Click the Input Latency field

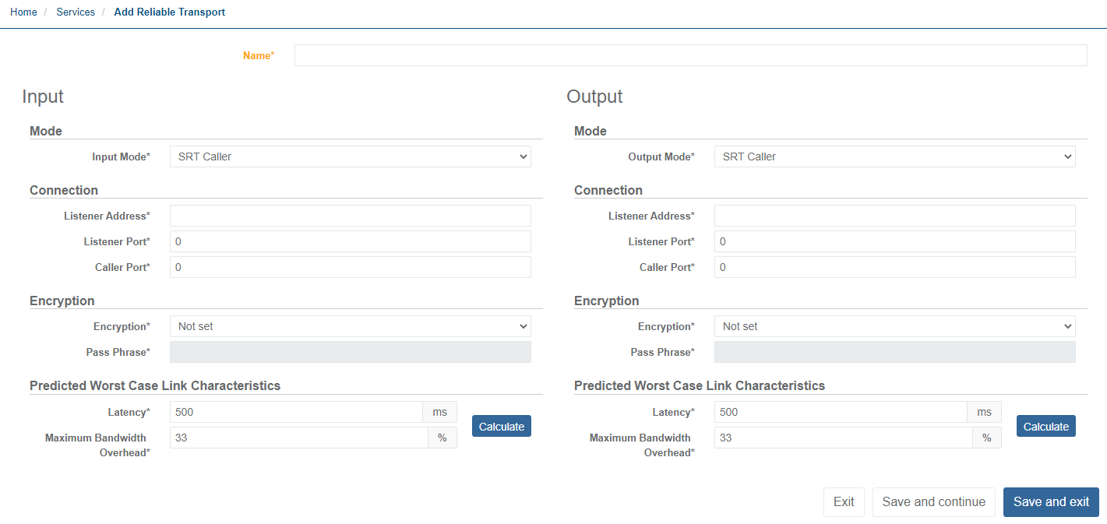point(296,412)
